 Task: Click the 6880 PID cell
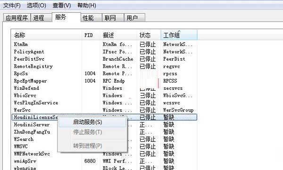(90, 161)
